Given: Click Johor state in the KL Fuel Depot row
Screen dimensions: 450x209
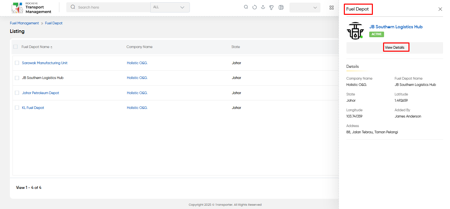Looking at the screenshot, I should 236,108.
